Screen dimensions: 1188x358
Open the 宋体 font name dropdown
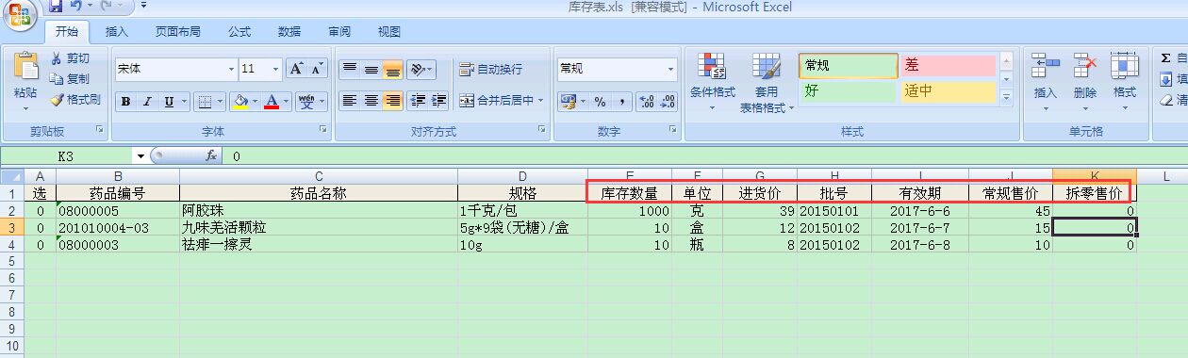[231, 69]
